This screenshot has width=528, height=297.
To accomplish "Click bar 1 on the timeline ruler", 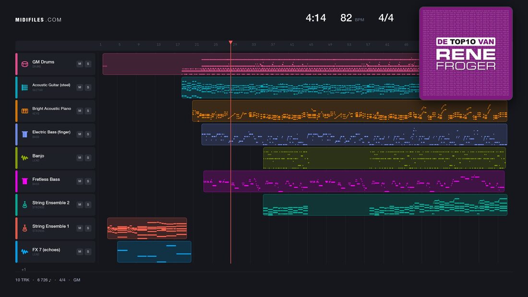I will 100,45.
